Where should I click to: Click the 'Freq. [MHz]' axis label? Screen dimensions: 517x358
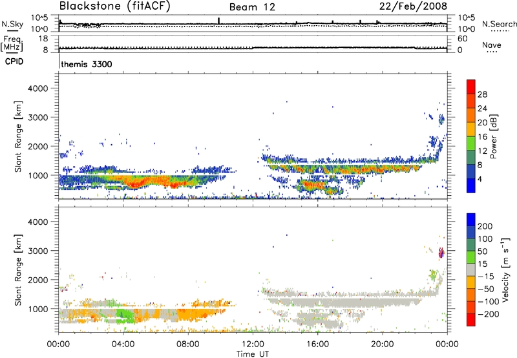[x=12, y=43]
